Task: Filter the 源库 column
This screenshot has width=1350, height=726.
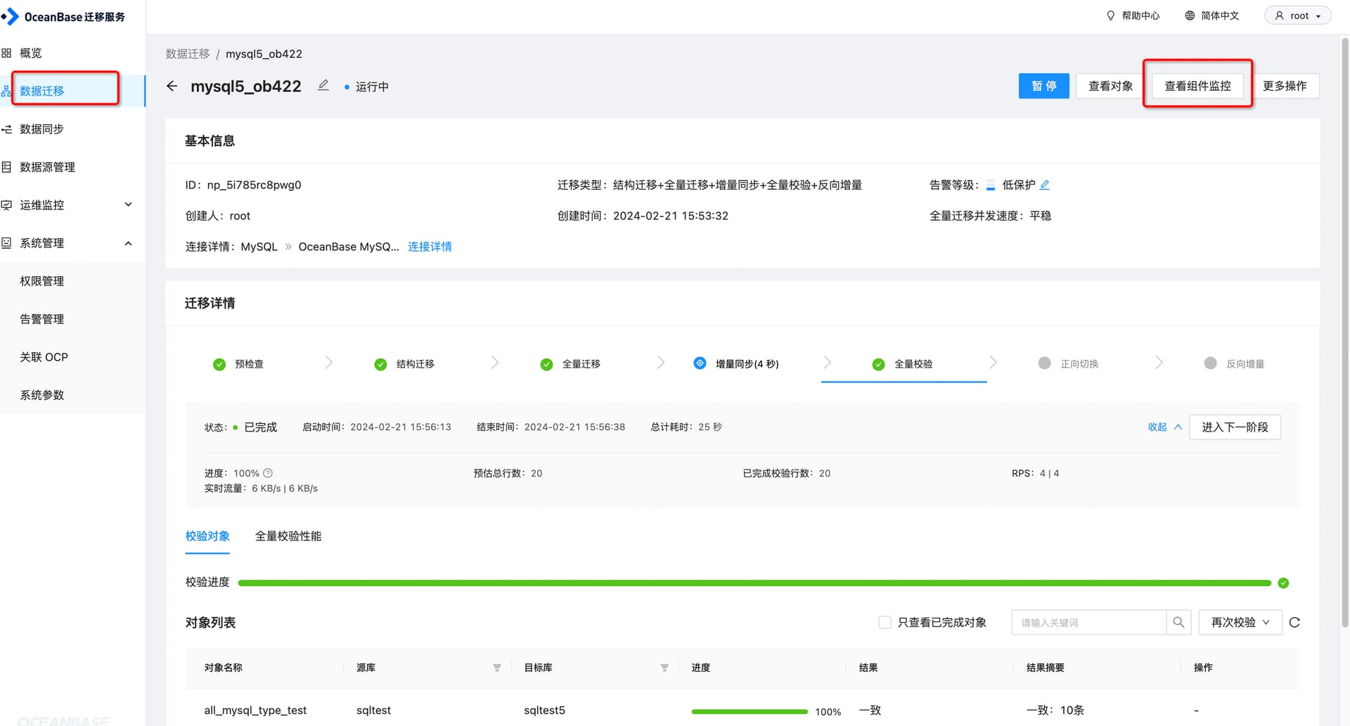Action: [497, 668]
